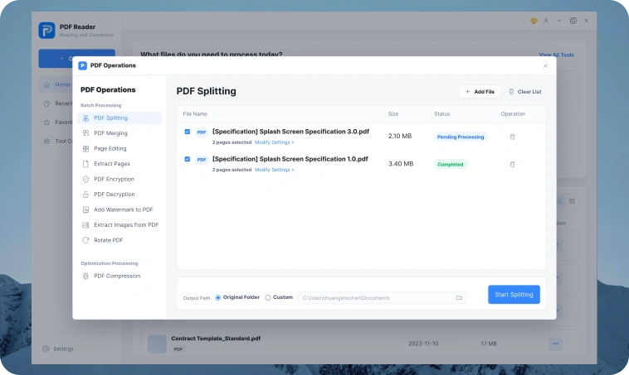Click the Add Watermark to PDF icon

pos(85,209)
